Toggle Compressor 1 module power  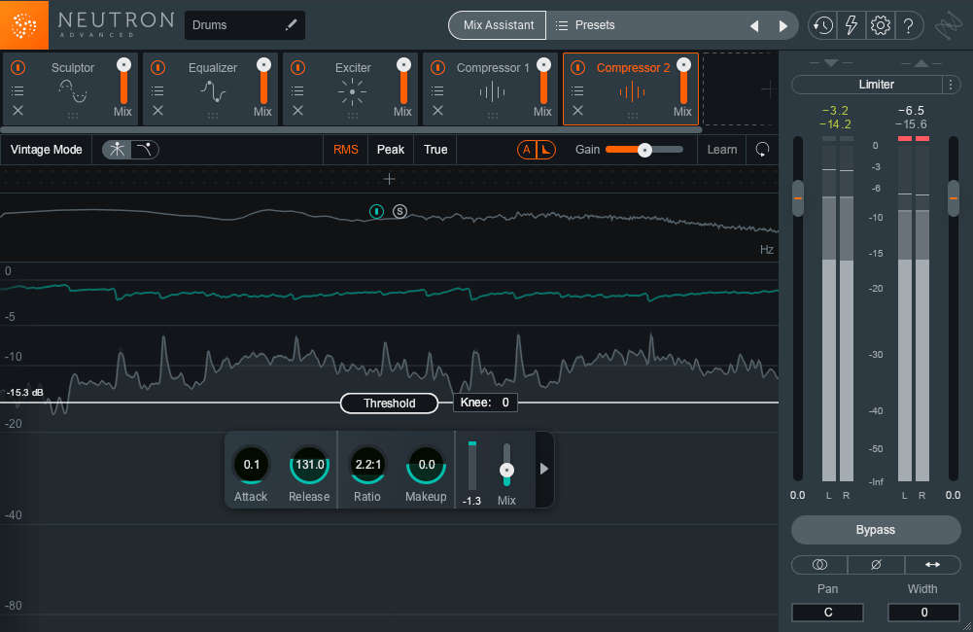pos(438,67)
